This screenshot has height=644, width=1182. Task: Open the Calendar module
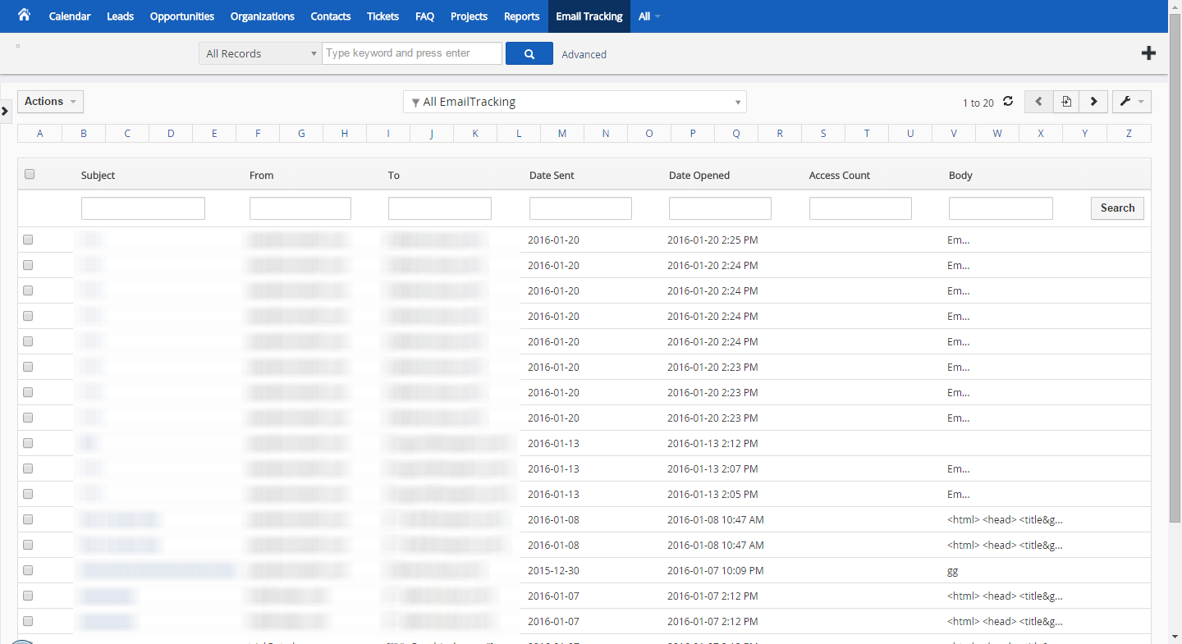[x=70, y=16]
